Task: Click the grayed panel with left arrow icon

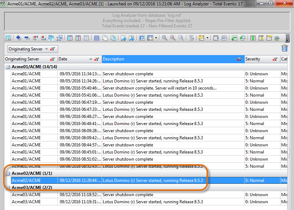Action: [x=224, y=38]
